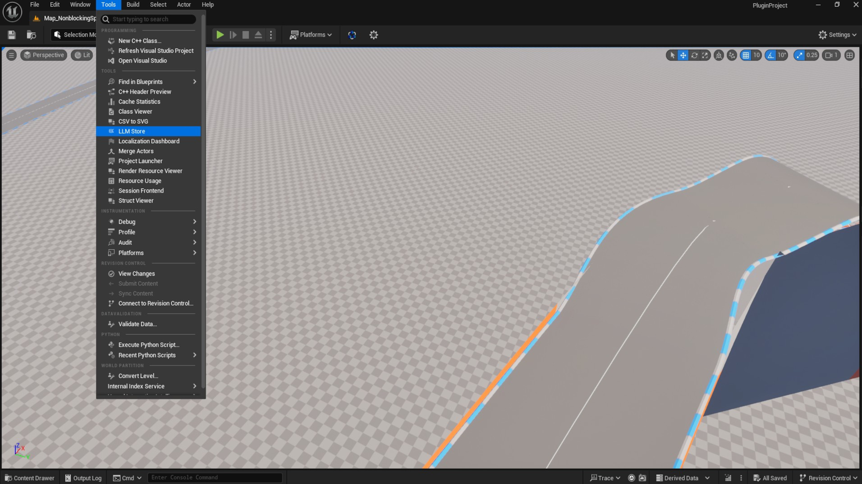Click the Play in editor button
This screenshot has height=484, width=862.
[220, 35]
